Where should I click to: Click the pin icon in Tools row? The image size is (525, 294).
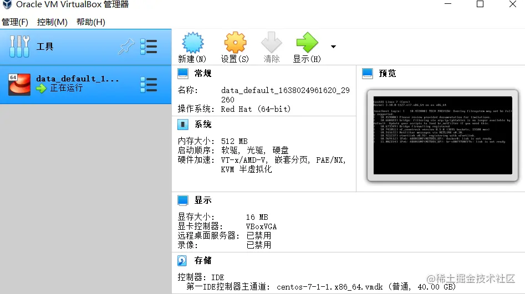coord(126,47)
